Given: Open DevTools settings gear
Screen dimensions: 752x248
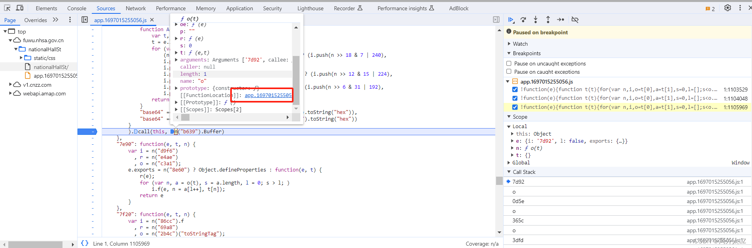Looking at the screenshot, I should pos(727,8).
